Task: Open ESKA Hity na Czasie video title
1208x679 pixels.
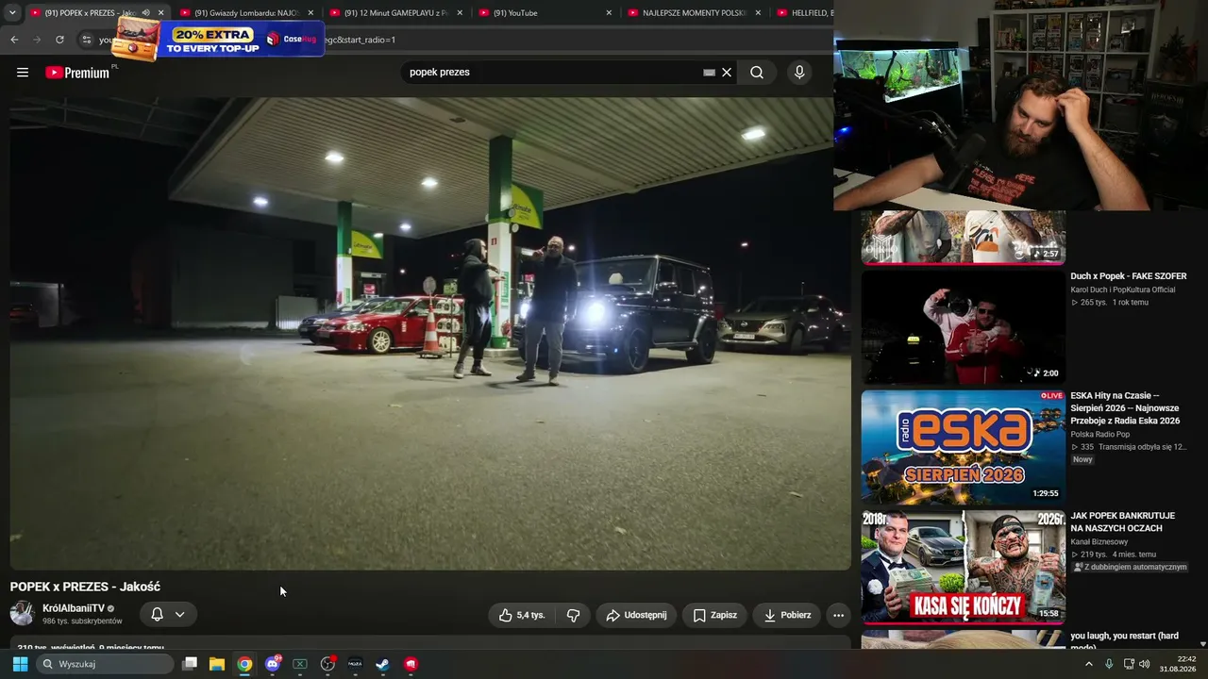Action: point(1125,408)
